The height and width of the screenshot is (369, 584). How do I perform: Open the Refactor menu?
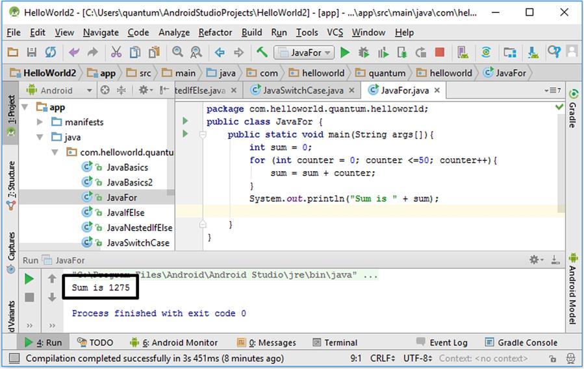click(x=215, y=32)
